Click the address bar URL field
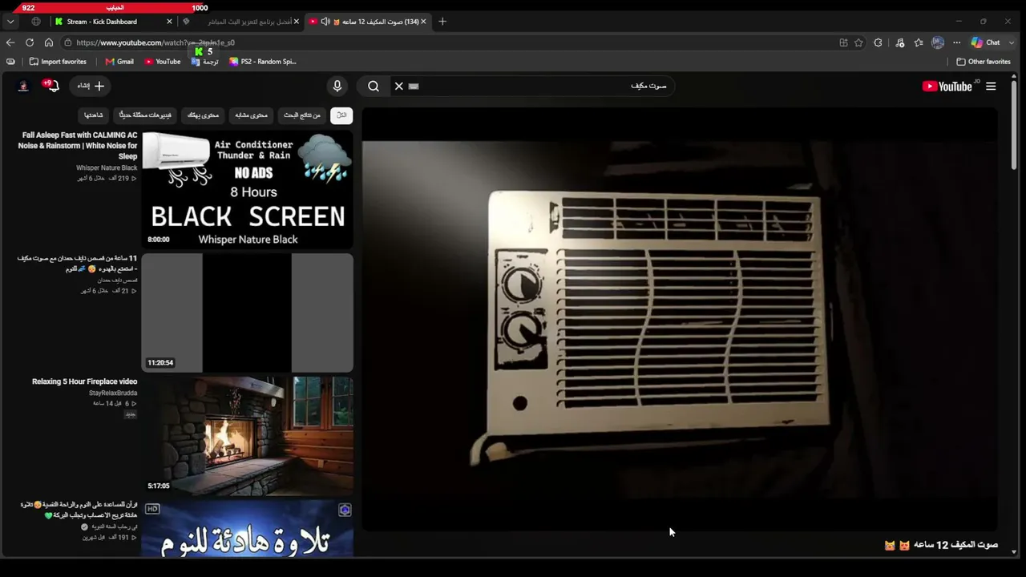 [449, 42]
